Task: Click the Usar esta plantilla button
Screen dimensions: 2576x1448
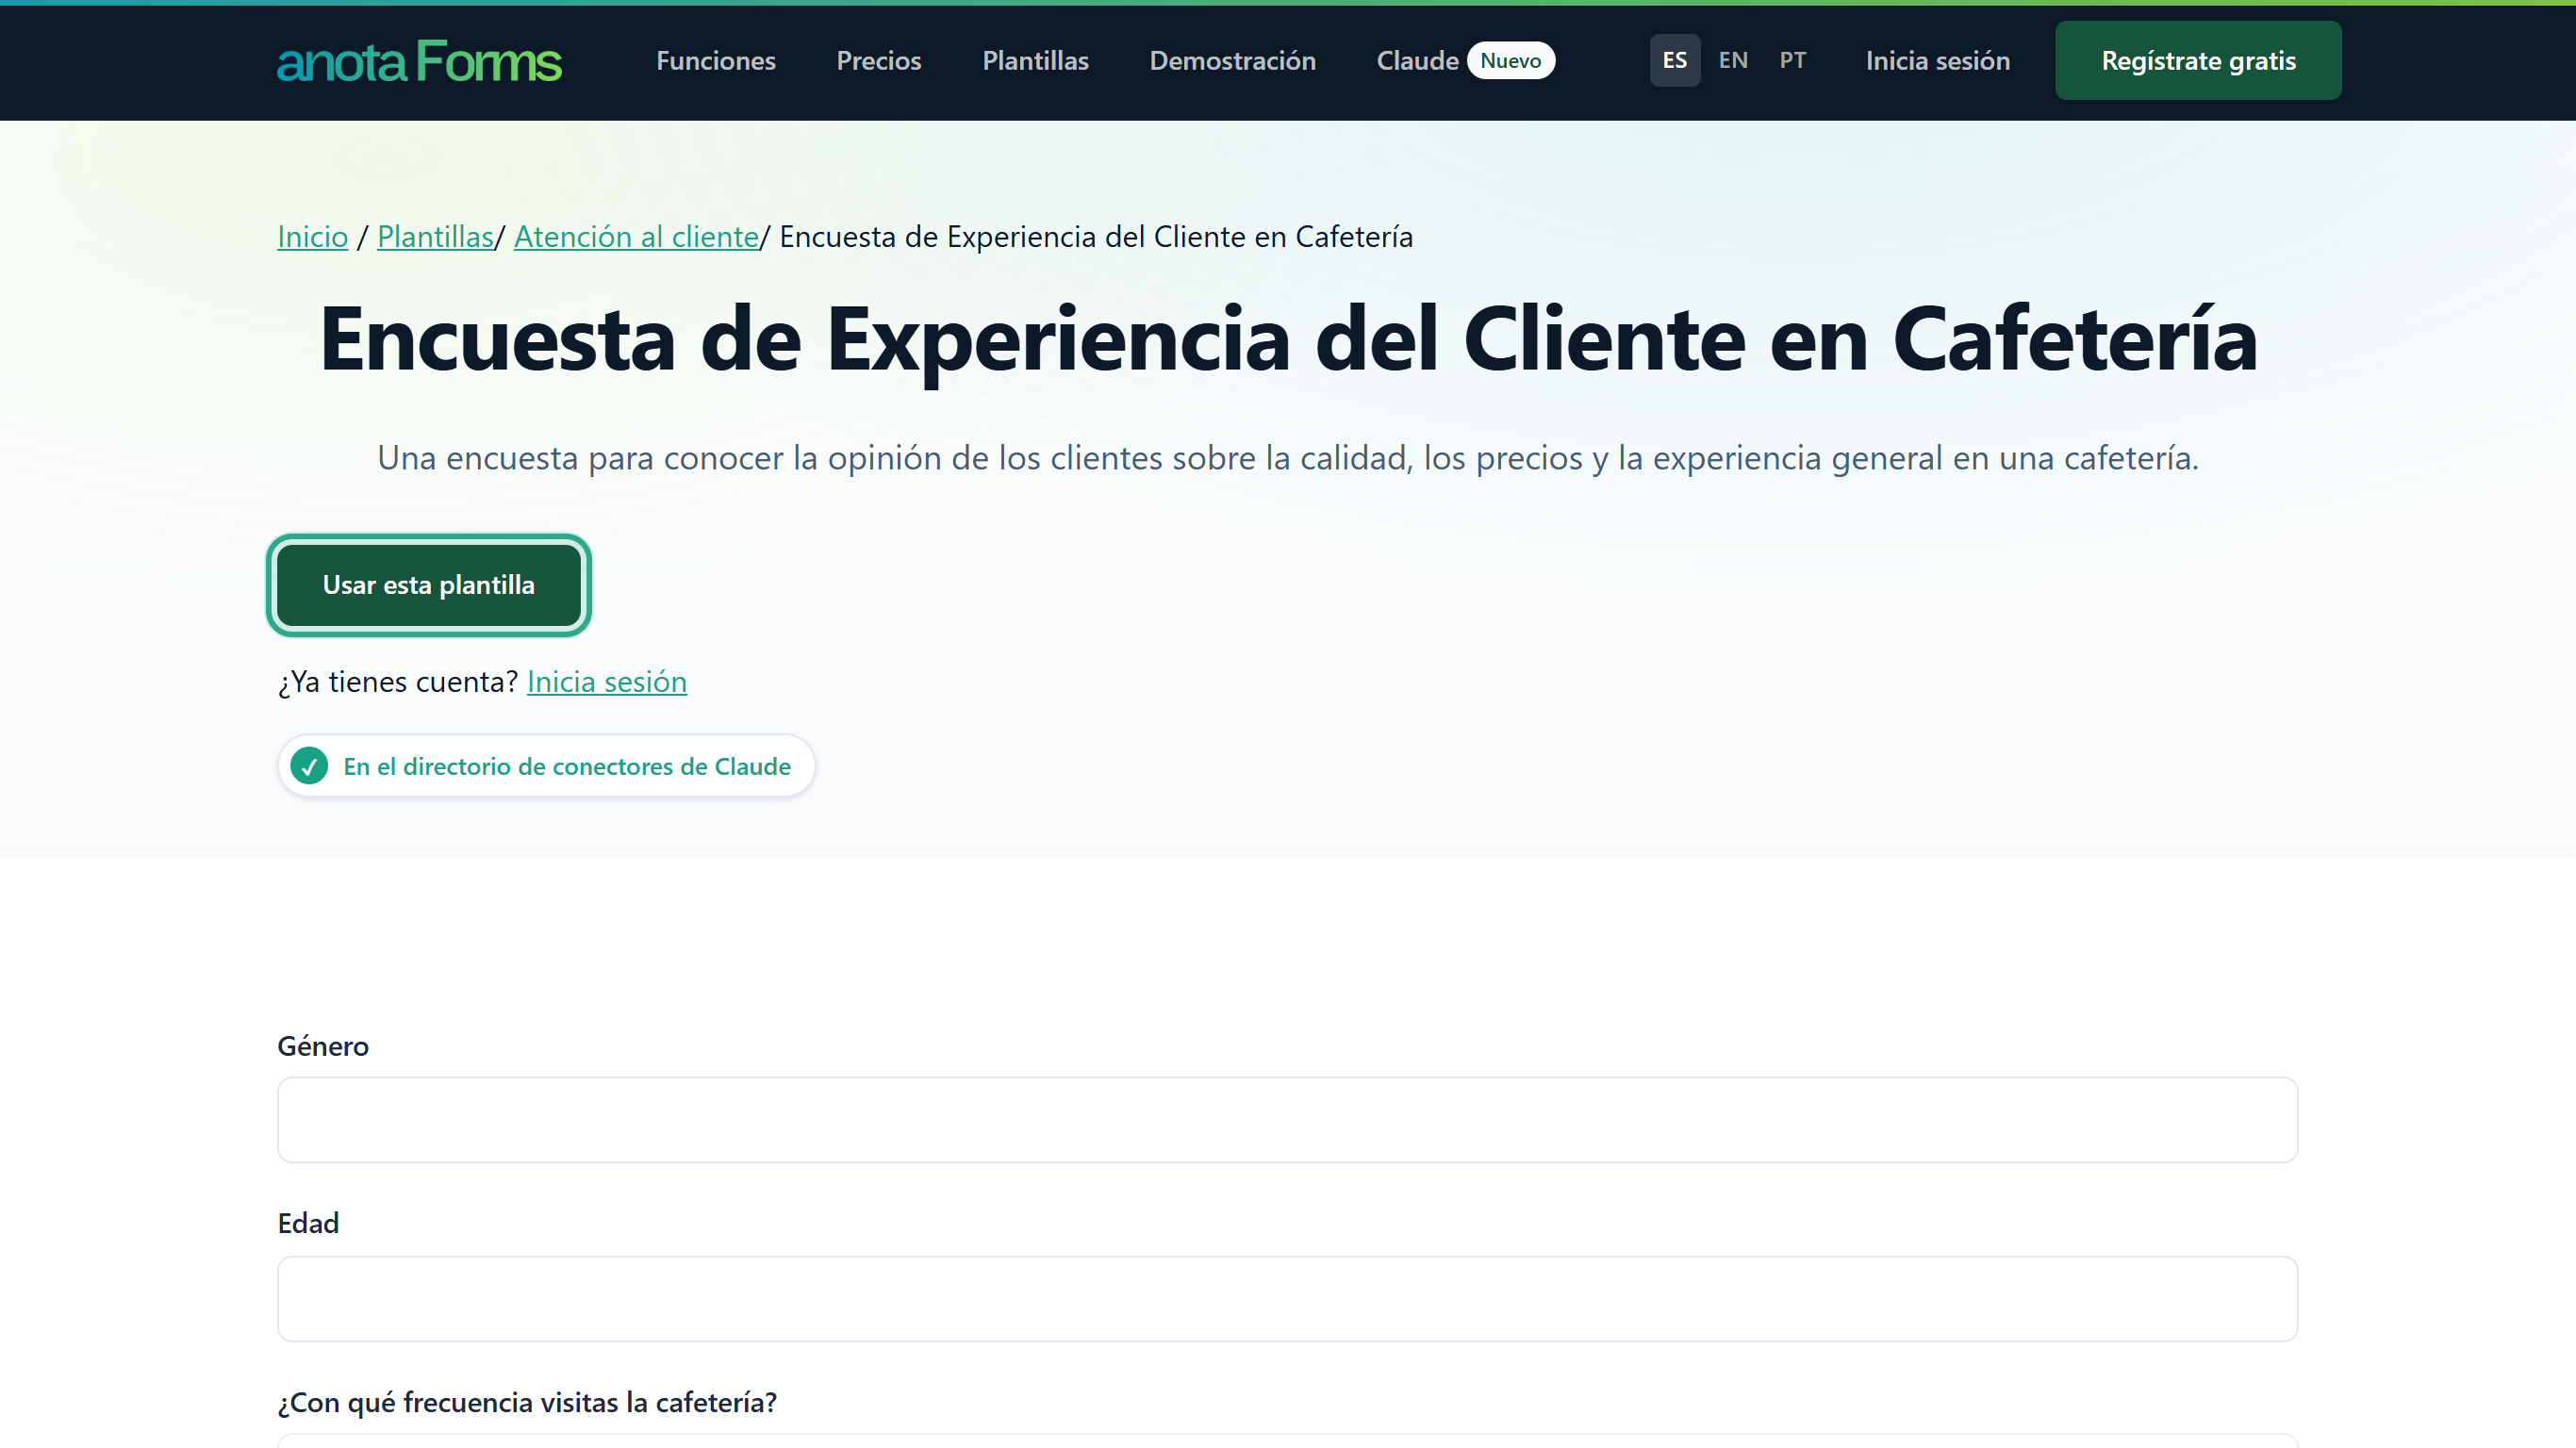Action: point(428,585)
